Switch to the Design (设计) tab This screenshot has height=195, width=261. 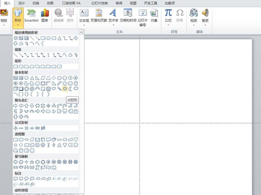(22, 3)
